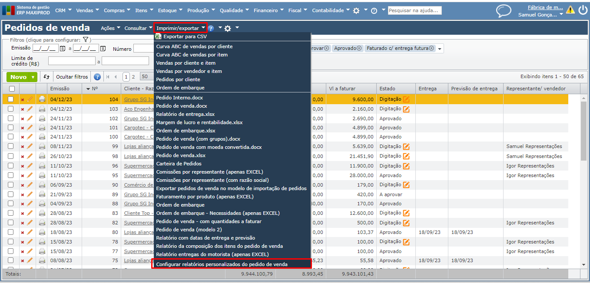
Task: Click red delete X for order 102
Action: click(x=23, y=119)
